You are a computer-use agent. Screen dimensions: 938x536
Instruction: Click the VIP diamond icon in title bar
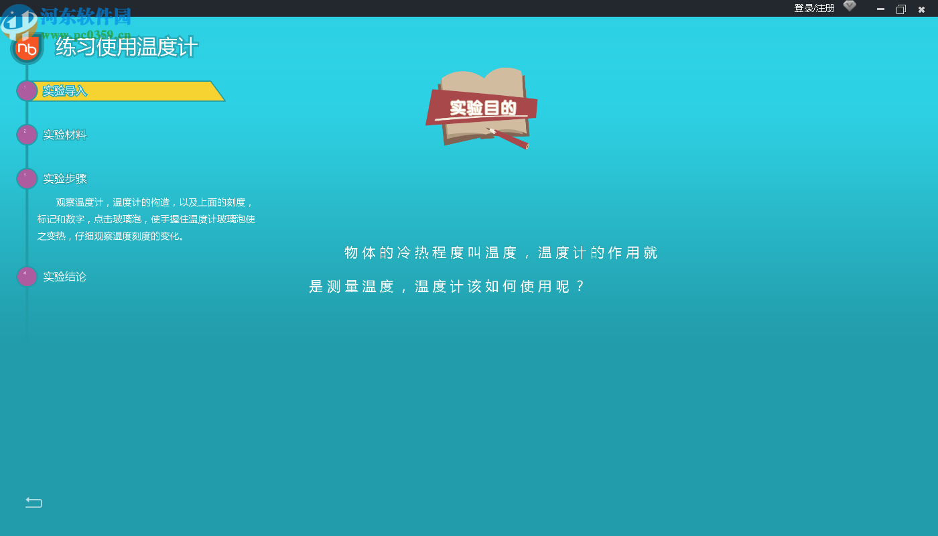click(849, 6)
